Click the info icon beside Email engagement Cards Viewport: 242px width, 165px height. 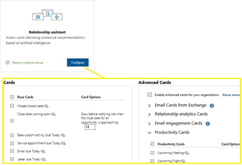207,124
